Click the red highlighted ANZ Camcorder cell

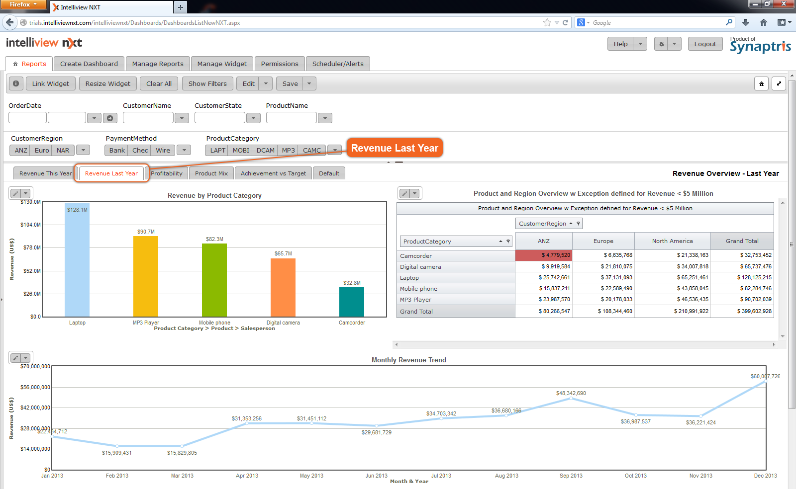544,255
